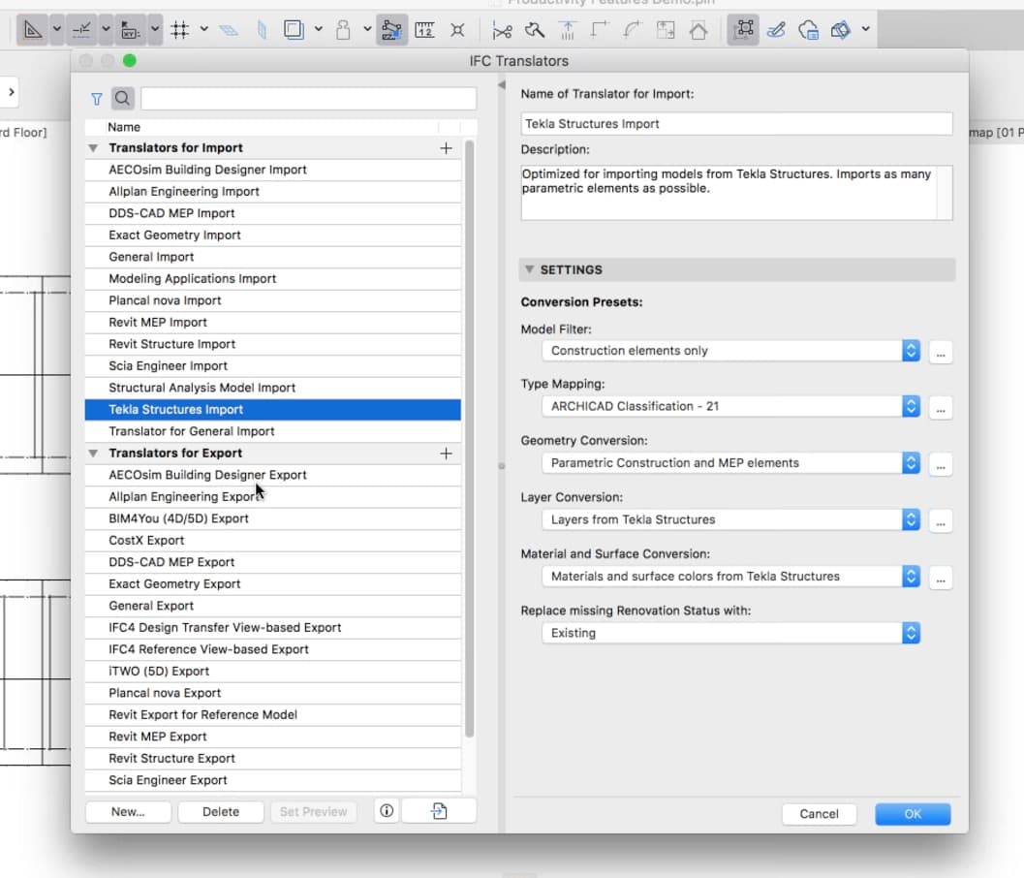This screenshot has width=1024, height=878.
Task: Click the Adjust tool icon beside scissors
Action: (x=534, y=29)
